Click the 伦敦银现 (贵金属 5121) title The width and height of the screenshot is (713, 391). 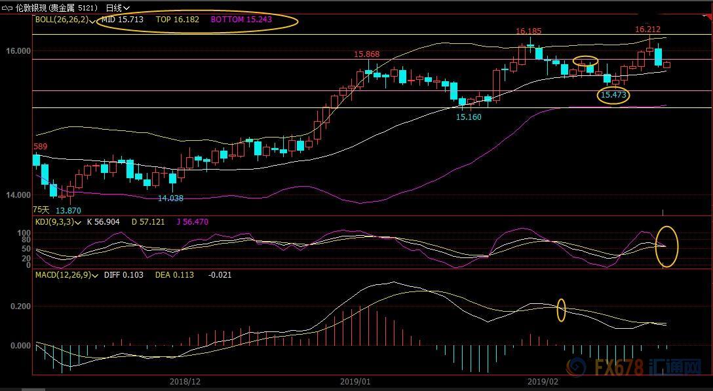pyautogui.click(x=56, y=8)
